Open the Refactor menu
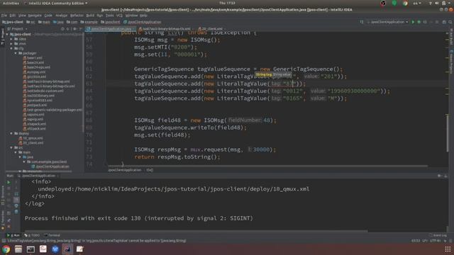This screenshot has height=255, width=454. [x=77, y=16]
